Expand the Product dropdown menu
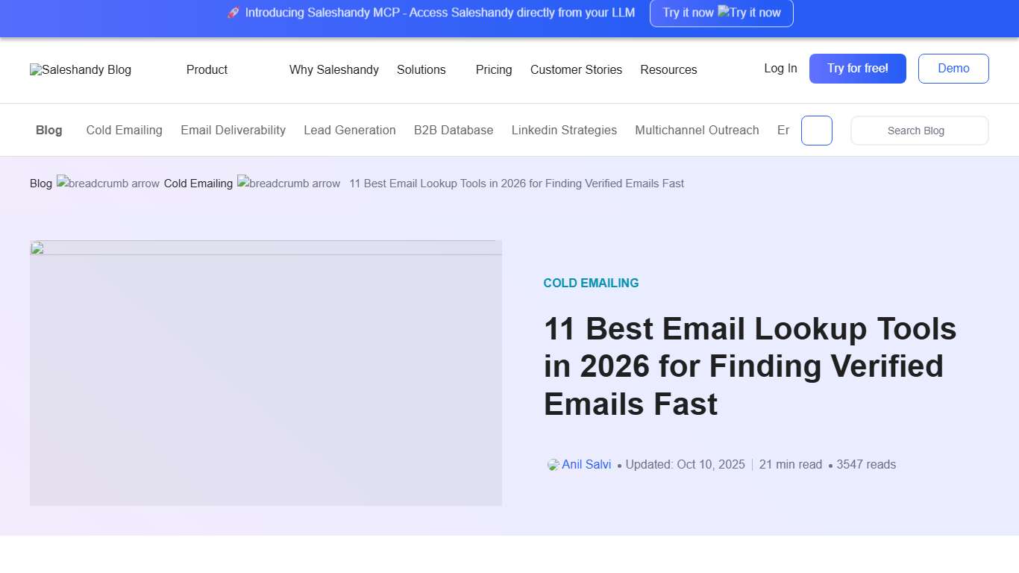The image size is (1019, 573). (207, 69)
